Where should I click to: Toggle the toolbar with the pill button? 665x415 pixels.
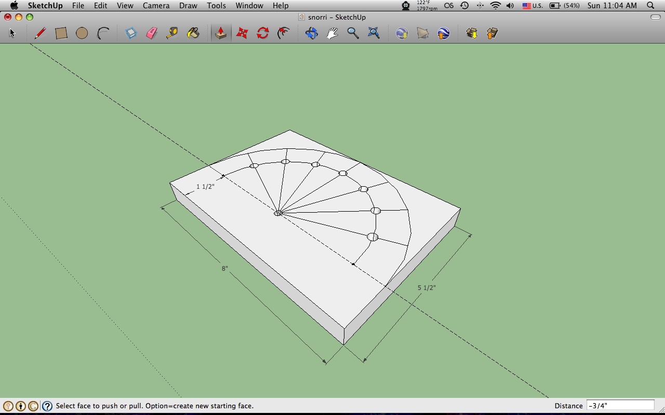[x=656, y=17]
